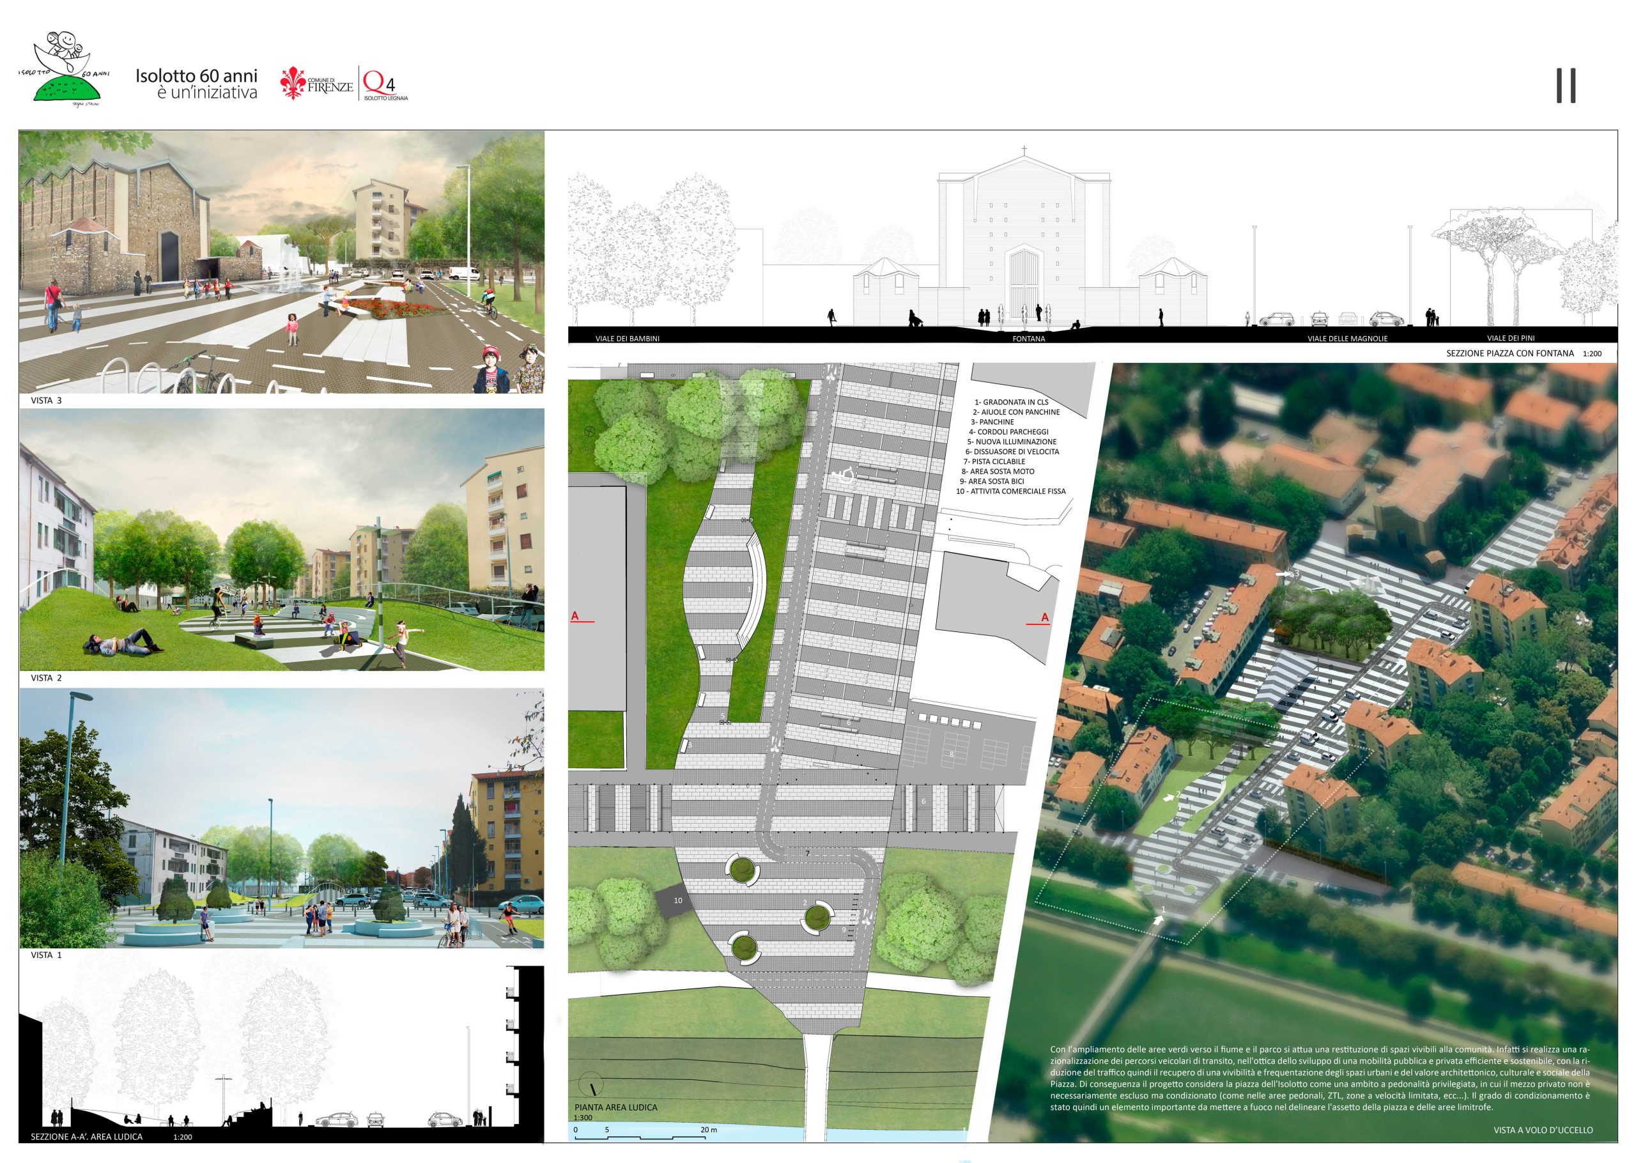Click legend entry "6- DISSUASORE DI VELOCITA"

click(1012, 452)
